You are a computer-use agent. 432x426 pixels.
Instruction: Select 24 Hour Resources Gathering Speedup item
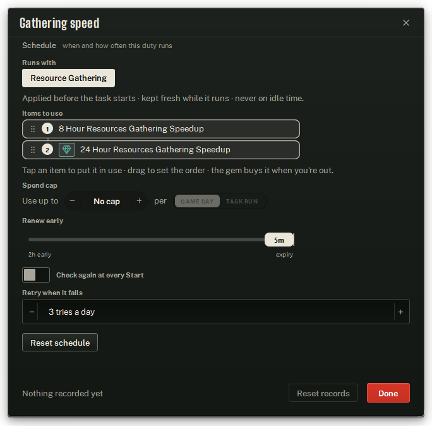[161, 150]
